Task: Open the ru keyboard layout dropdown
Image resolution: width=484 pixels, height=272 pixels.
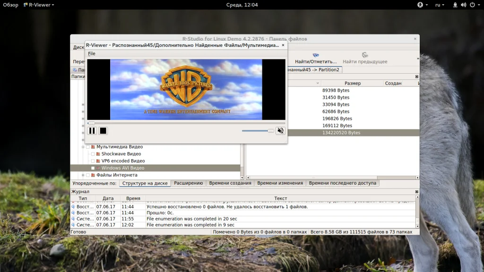Action: (440, 5)
